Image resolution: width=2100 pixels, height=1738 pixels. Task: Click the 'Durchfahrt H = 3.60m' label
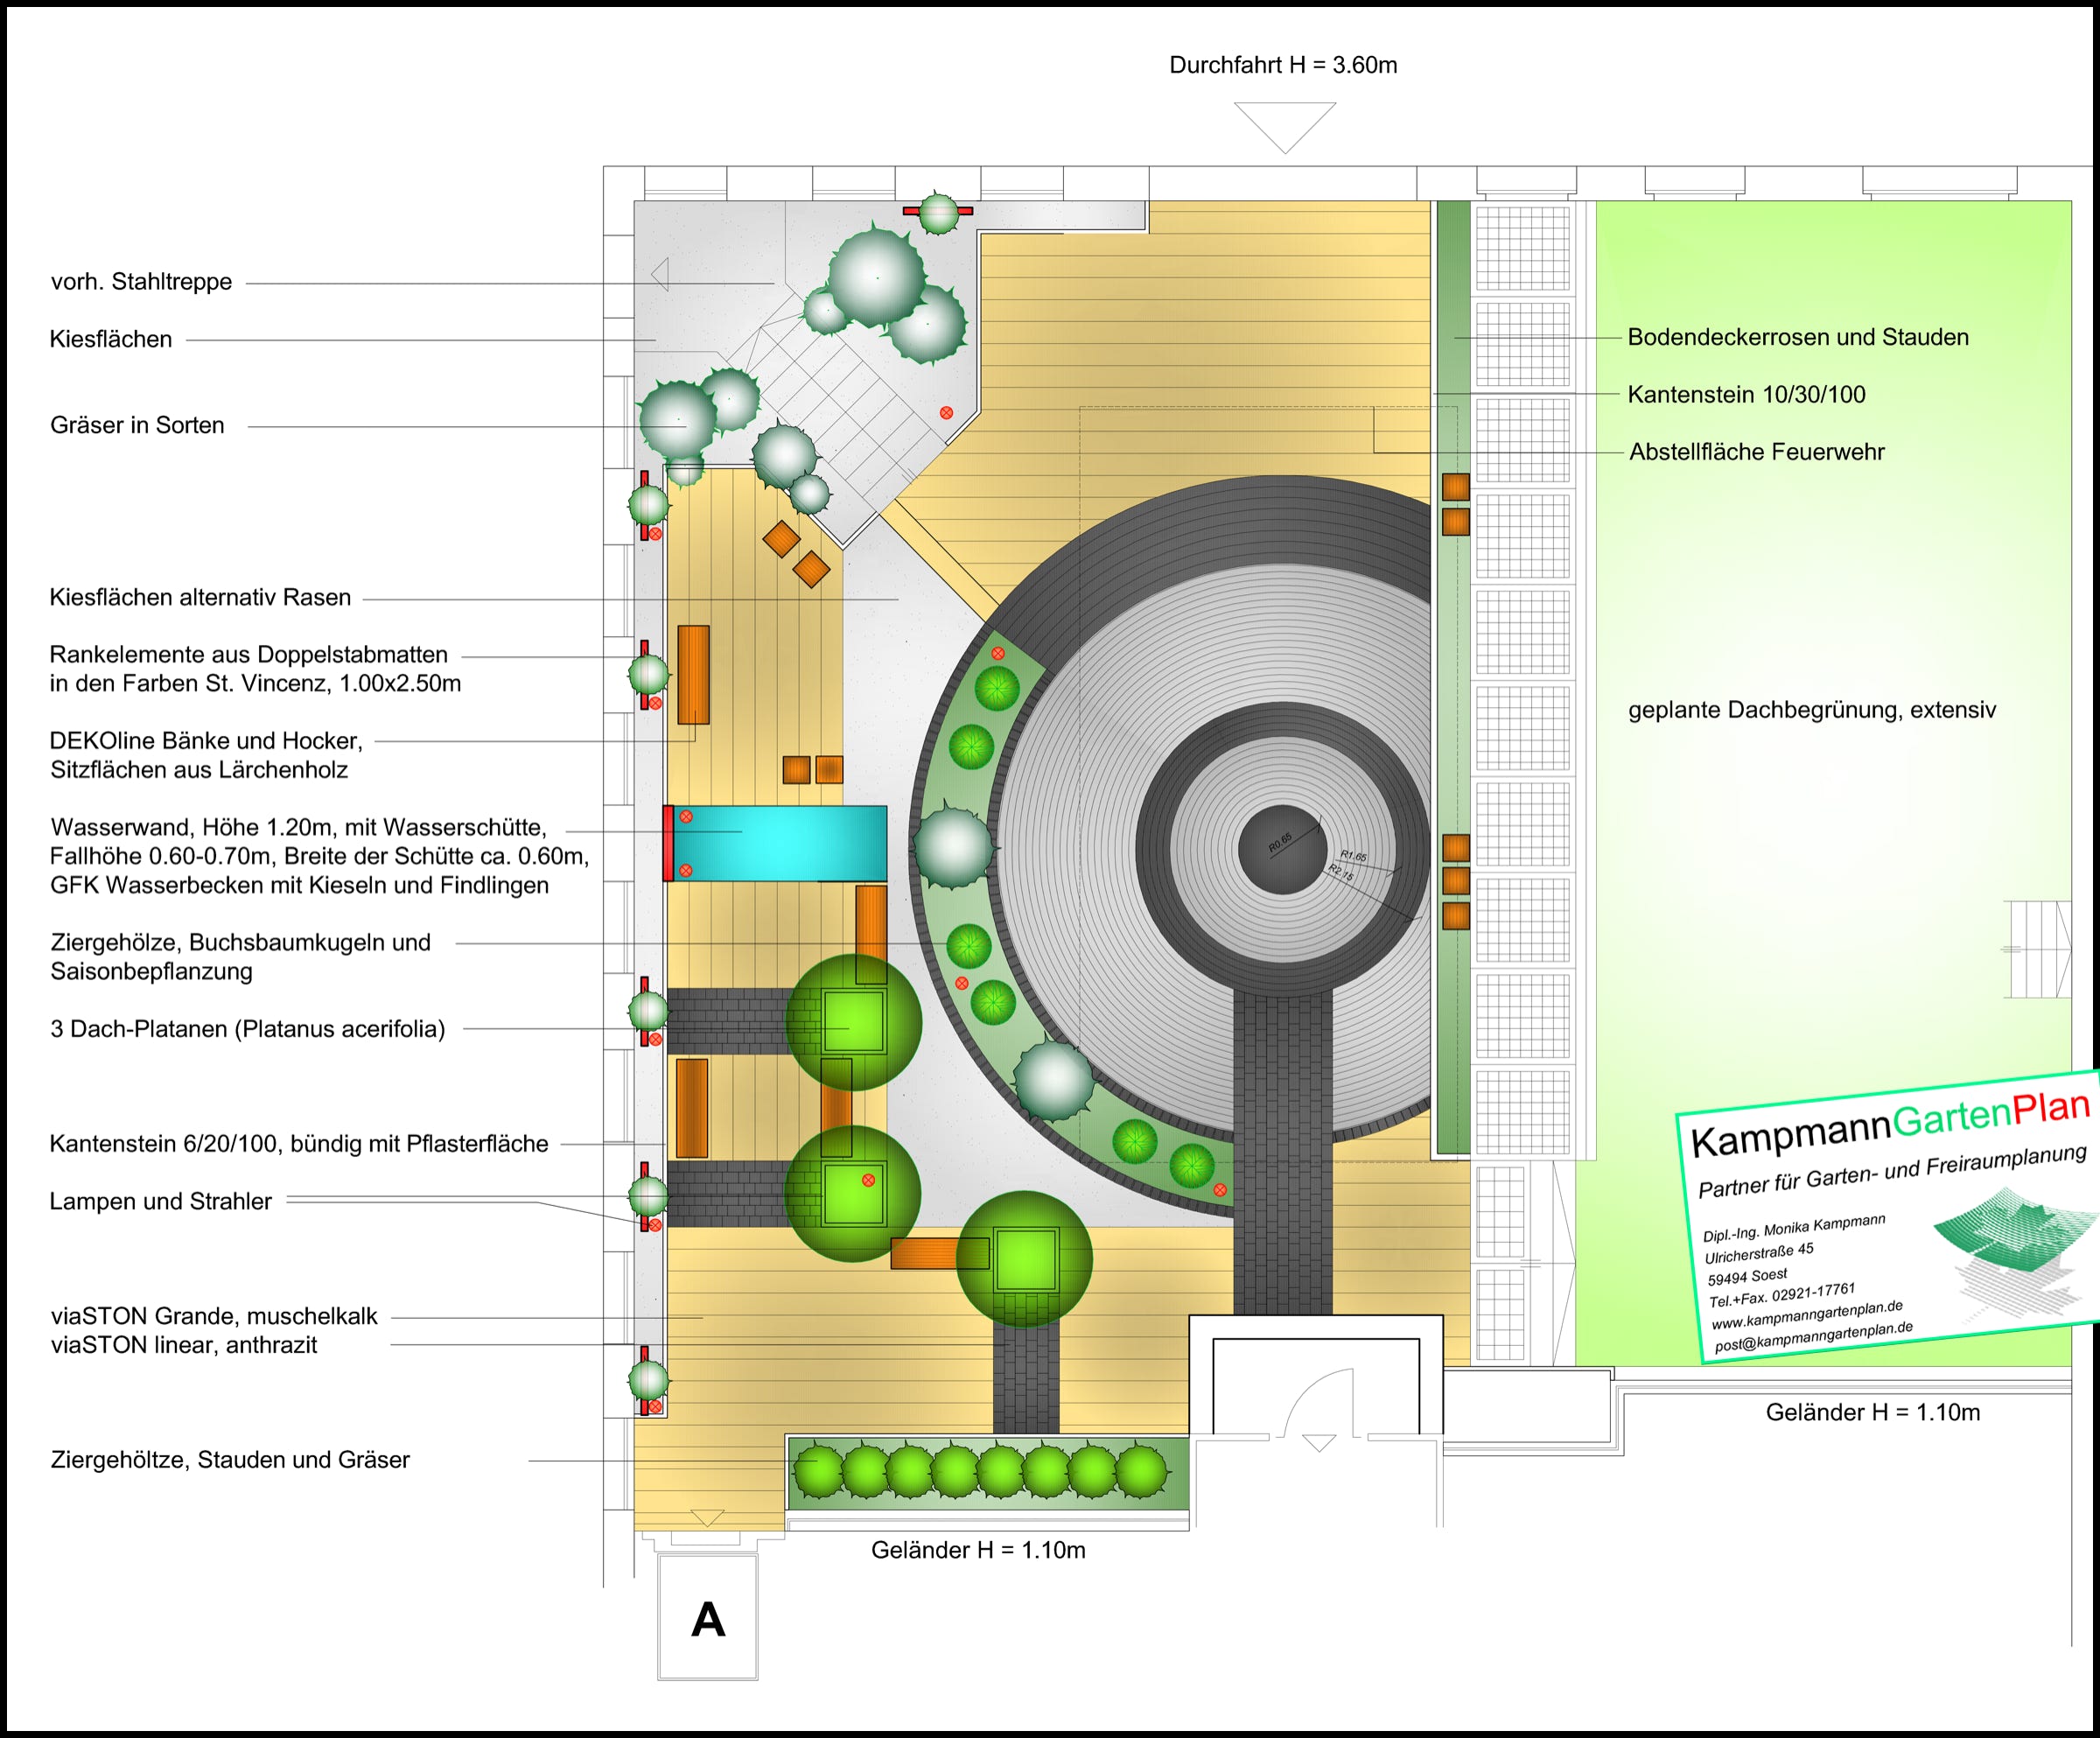(x=1283, y=65)
